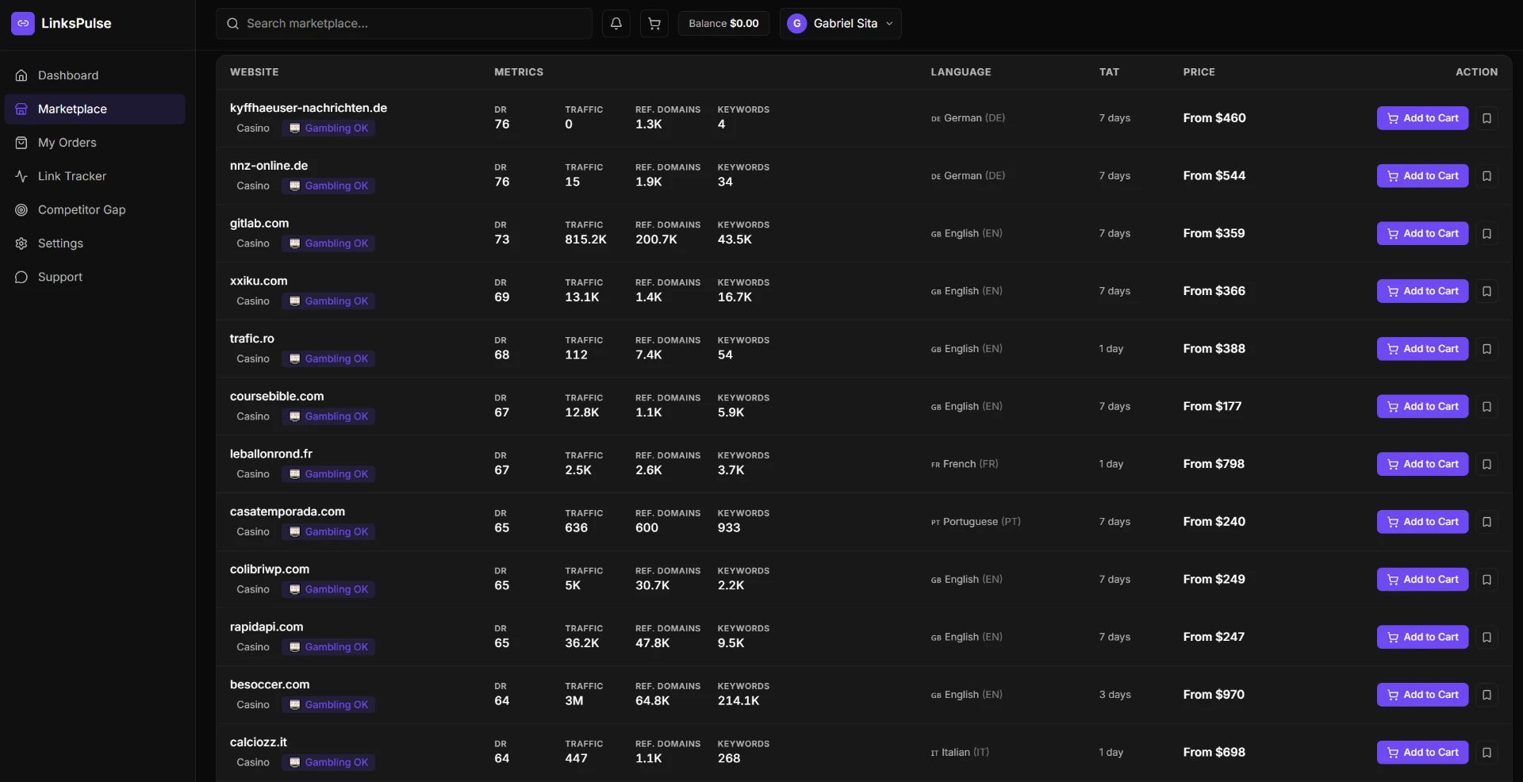Screen dimensions: 1523x782
Task: Open the shopping cart icon
Action: tap(654, 24)
